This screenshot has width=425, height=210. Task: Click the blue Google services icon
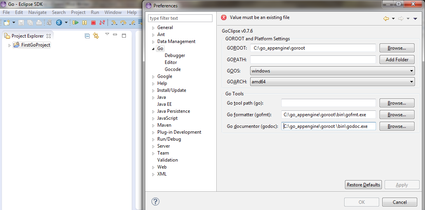pos(59,22)
